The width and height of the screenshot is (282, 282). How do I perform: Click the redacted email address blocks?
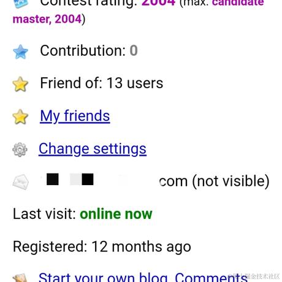(70, 180)
